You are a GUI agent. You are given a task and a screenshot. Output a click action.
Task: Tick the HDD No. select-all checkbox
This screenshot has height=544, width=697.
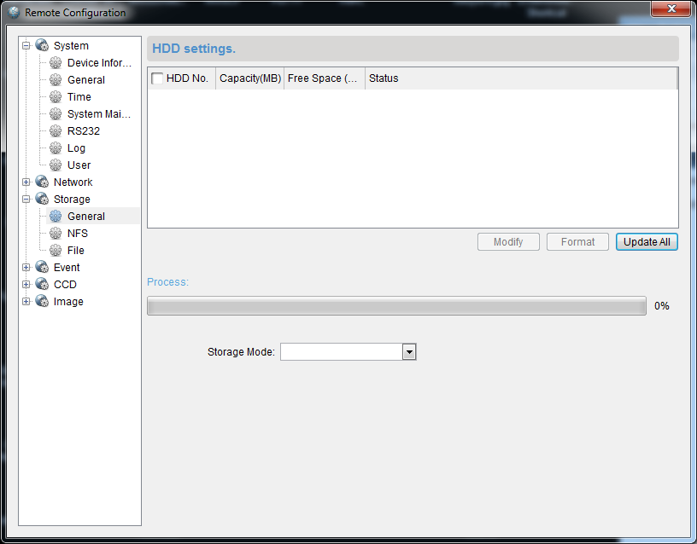pos(157,78)
